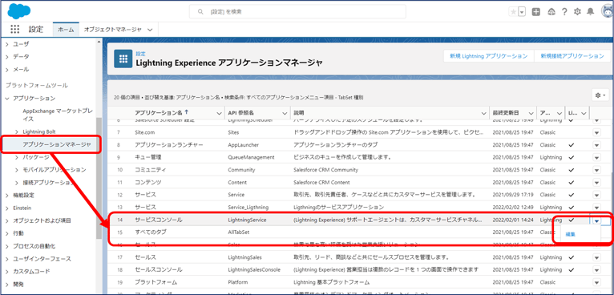Open row actions arrow for Service row
Screen dimensions: 614x295
(596, 195)
